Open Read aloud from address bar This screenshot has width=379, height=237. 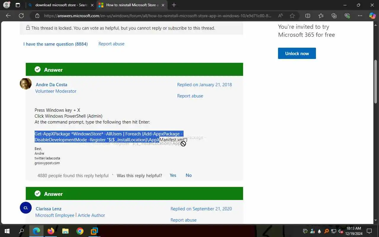[x=280, y=16]
